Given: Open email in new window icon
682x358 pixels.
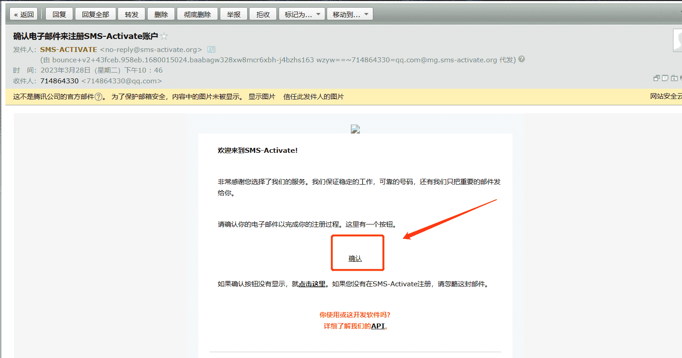Looking at the screenshot, I should pyautogui.click(x=656, y=78).
